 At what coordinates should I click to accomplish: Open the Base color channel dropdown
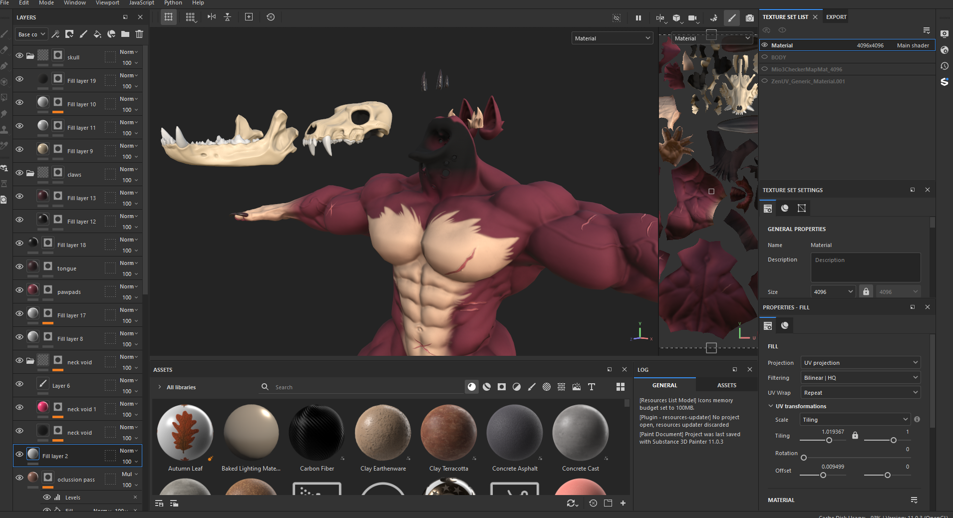[31, 34]
